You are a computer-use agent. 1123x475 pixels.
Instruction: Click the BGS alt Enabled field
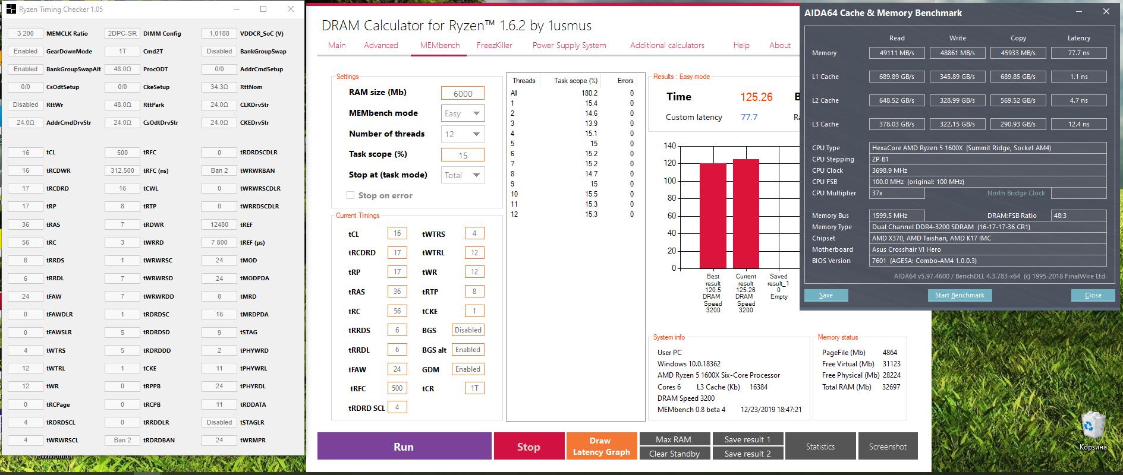point(468,350)
